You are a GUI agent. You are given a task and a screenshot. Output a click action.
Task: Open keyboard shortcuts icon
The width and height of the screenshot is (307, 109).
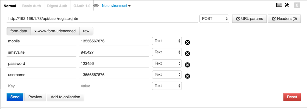click(279, 5)
